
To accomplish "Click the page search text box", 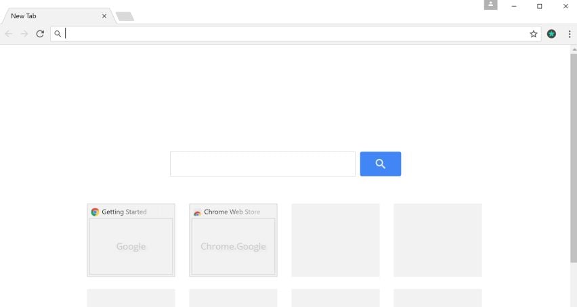I will pos(262,164).
